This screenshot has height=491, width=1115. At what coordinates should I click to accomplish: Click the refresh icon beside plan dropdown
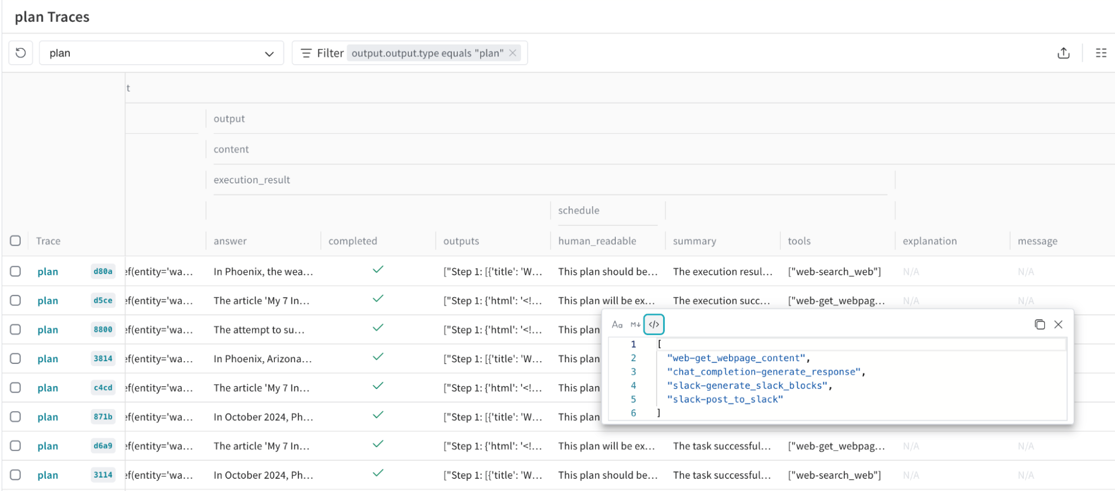point(21,53)
